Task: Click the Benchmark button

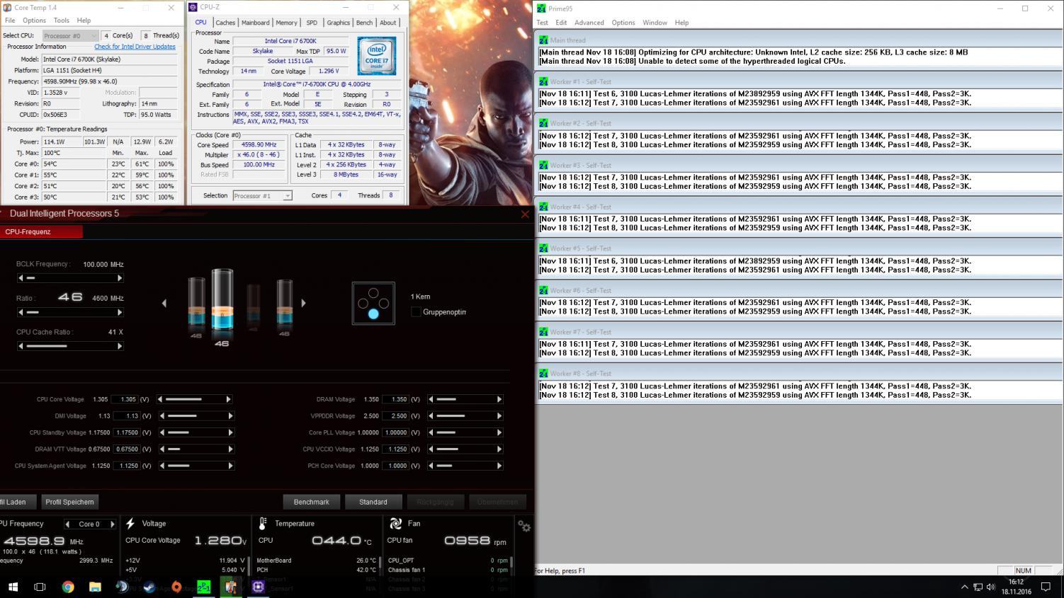Action: (x=312, y=502)
